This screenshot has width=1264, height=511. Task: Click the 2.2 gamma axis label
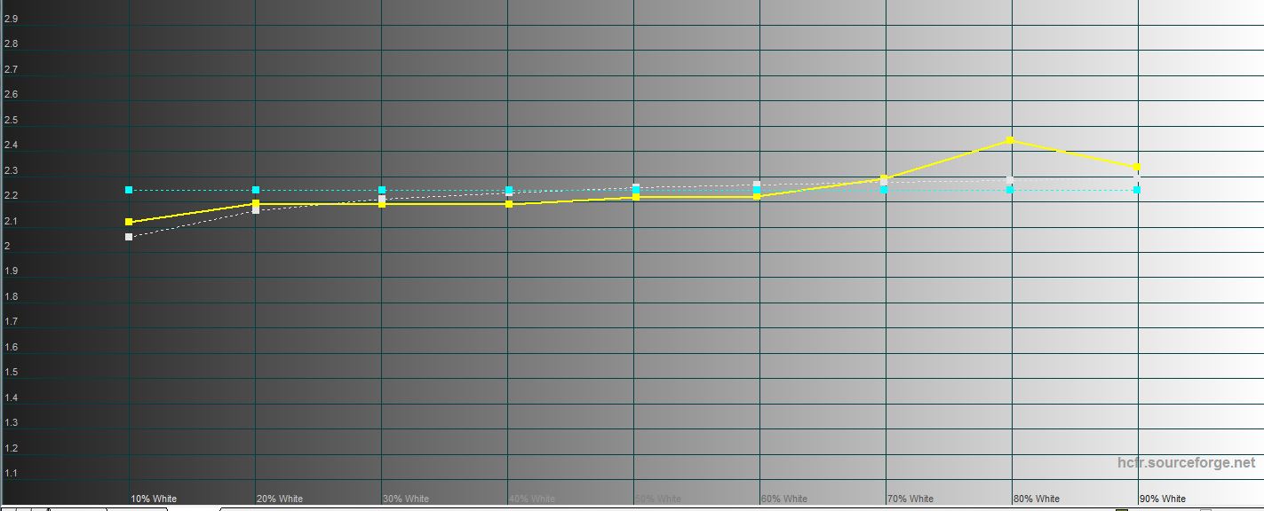11,195
